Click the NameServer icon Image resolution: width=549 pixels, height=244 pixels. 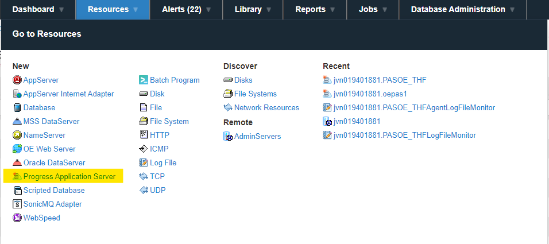[x=17, y=135]
